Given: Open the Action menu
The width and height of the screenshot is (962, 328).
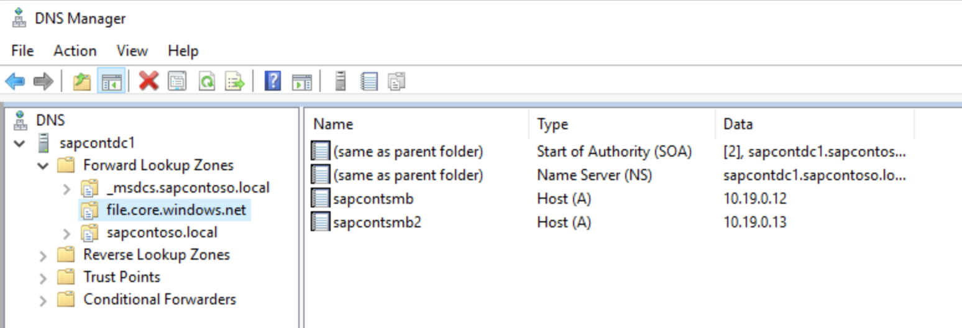Looking at the screenshot, I should [75, 50].
